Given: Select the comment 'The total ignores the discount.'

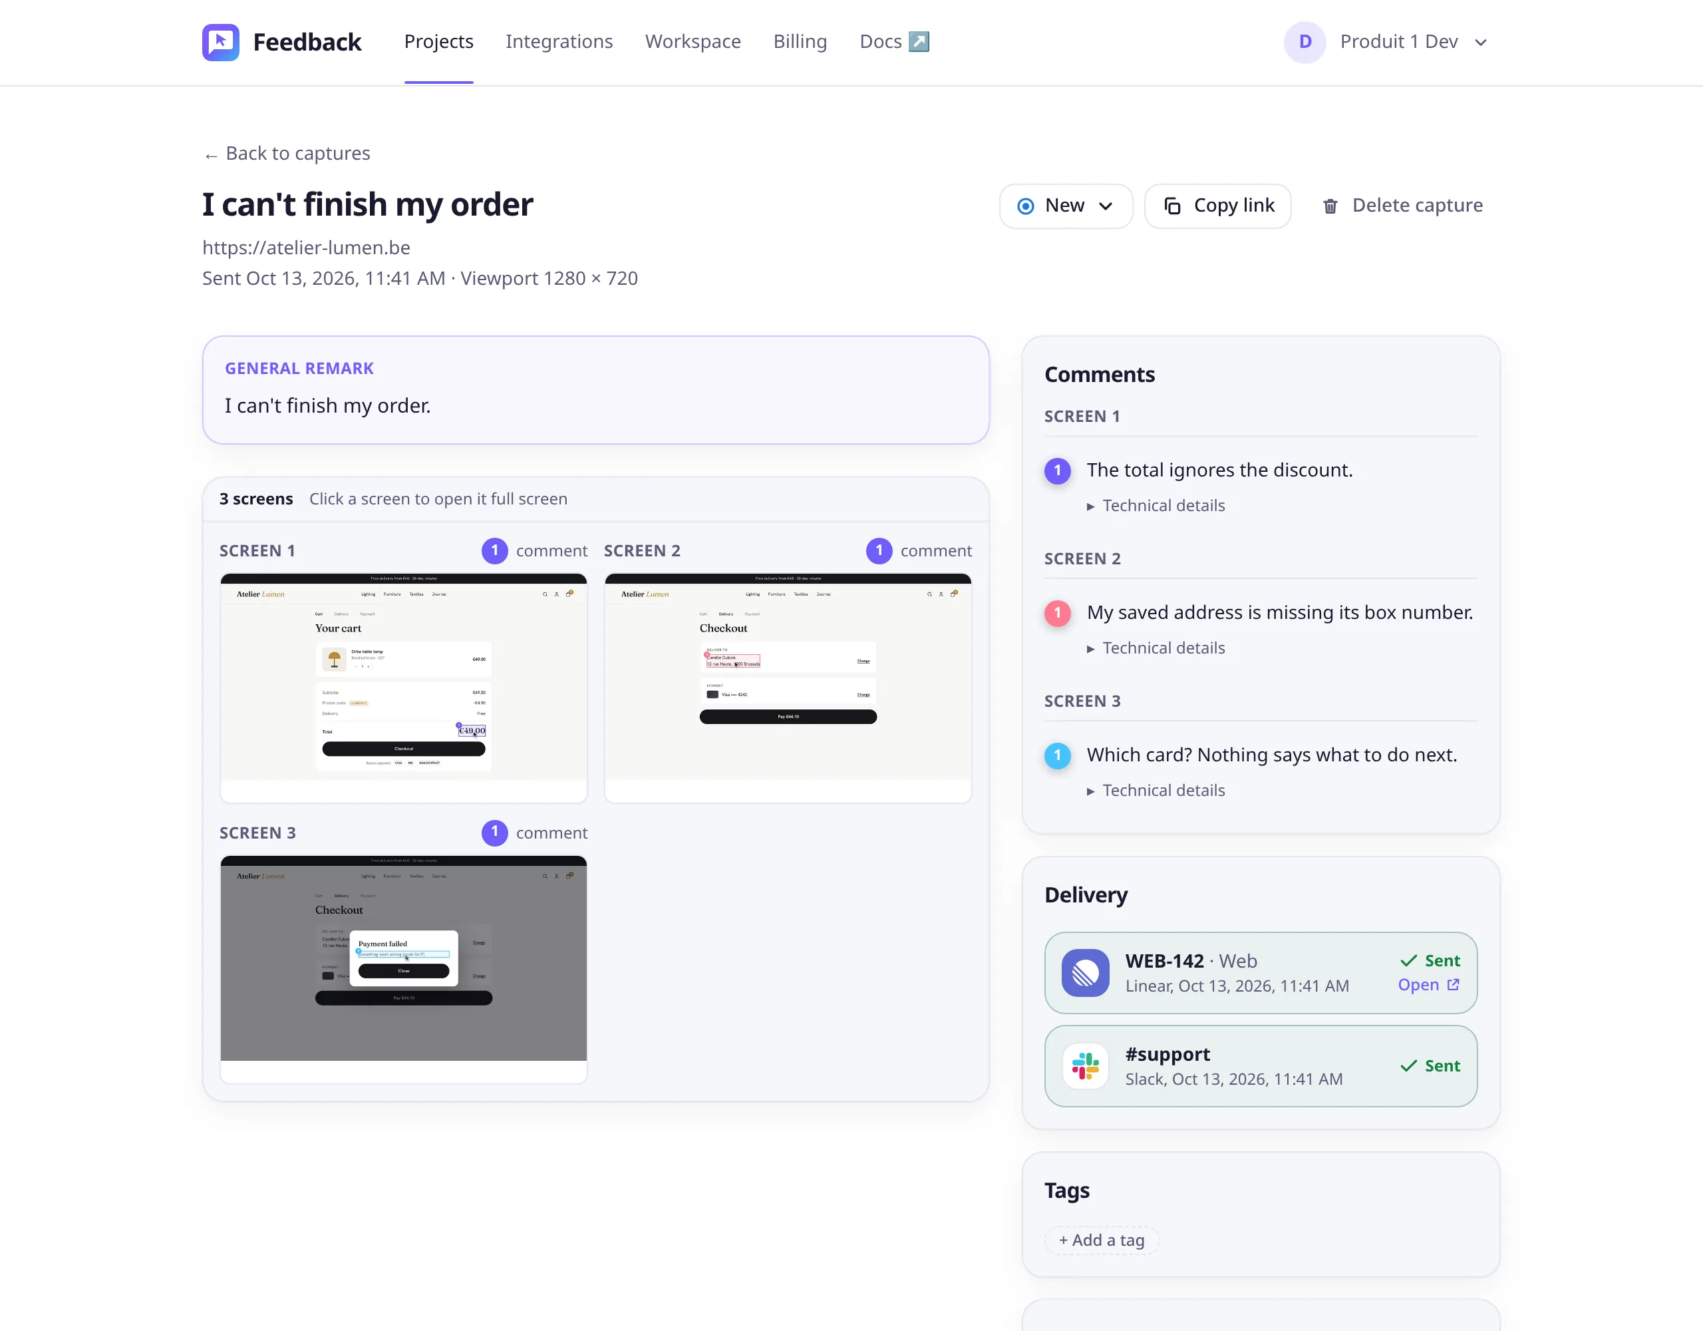Looking at the screenshot, I should [x=1219, y=471].
